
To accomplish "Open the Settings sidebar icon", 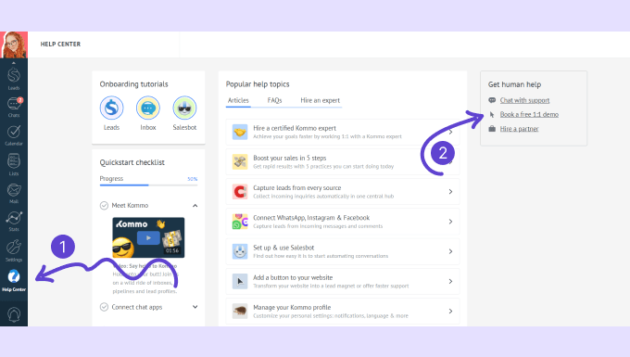I will coord(14,250).
